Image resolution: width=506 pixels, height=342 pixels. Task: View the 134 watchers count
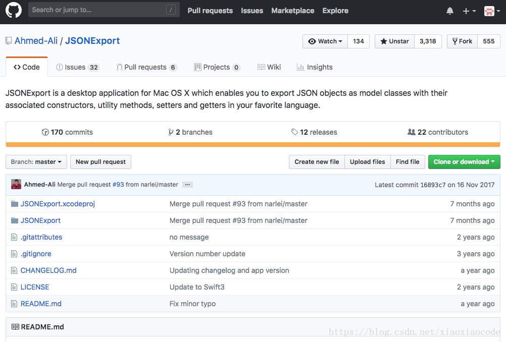coord(358,41)
